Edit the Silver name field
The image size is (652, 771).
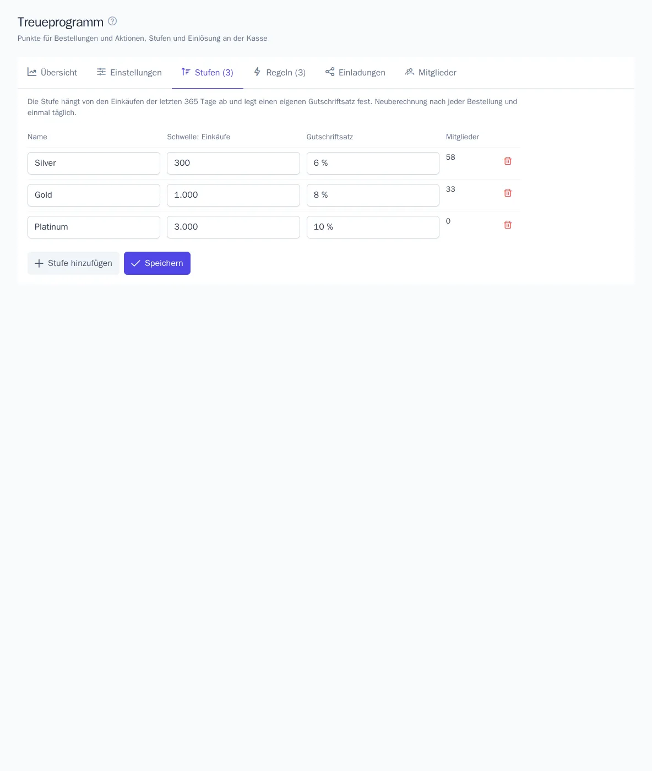[94, 163]
